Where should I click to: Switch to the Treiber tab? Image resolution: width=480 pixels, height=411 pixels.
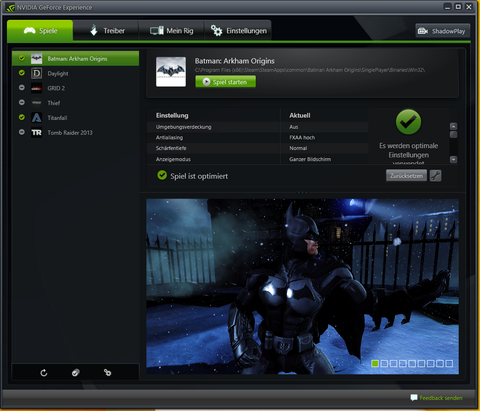tap(106, 31)
